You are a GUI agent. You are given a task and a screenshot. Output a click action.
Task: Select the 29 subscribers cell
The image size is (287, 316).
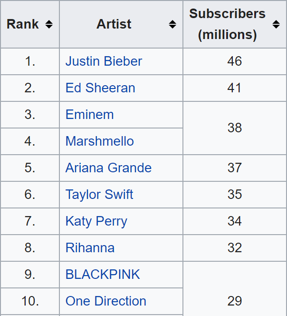[234, 288]
